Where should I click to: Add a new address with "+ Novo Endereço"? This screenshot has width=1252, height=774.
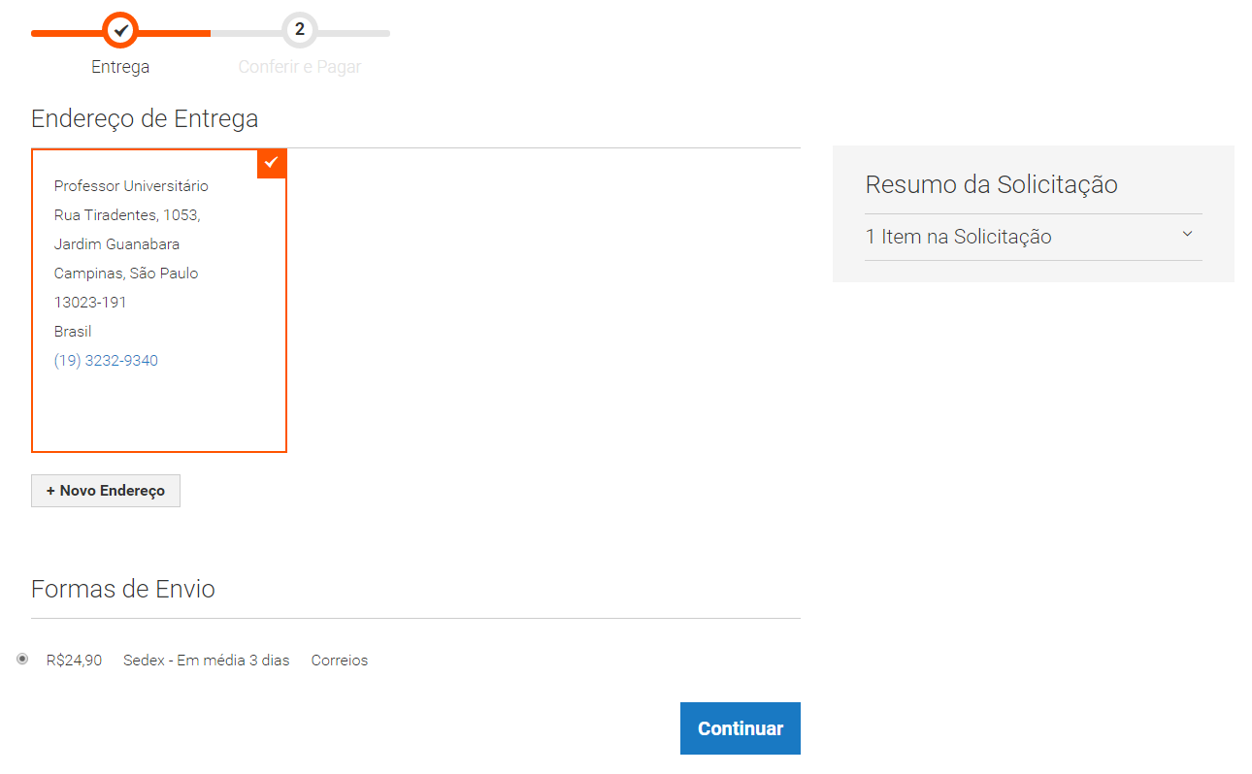coord(106,491)
